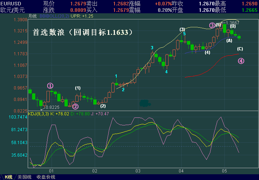
Task: Click the J: +70.47 reading
Action: 100,114
